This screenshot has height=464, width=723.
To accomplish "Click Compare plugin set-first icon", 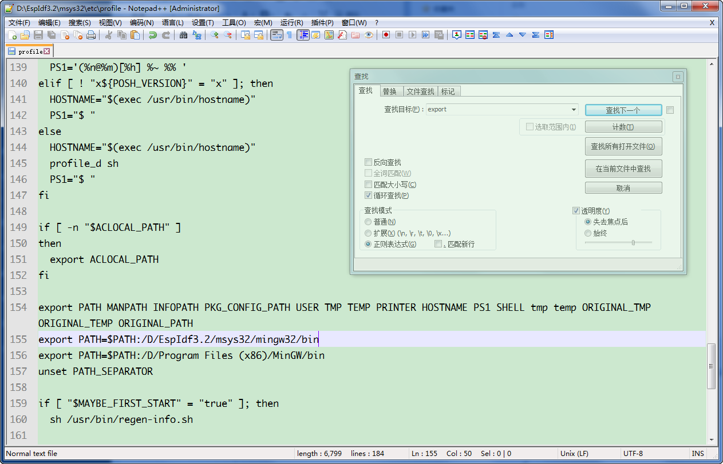I will 456,35.
